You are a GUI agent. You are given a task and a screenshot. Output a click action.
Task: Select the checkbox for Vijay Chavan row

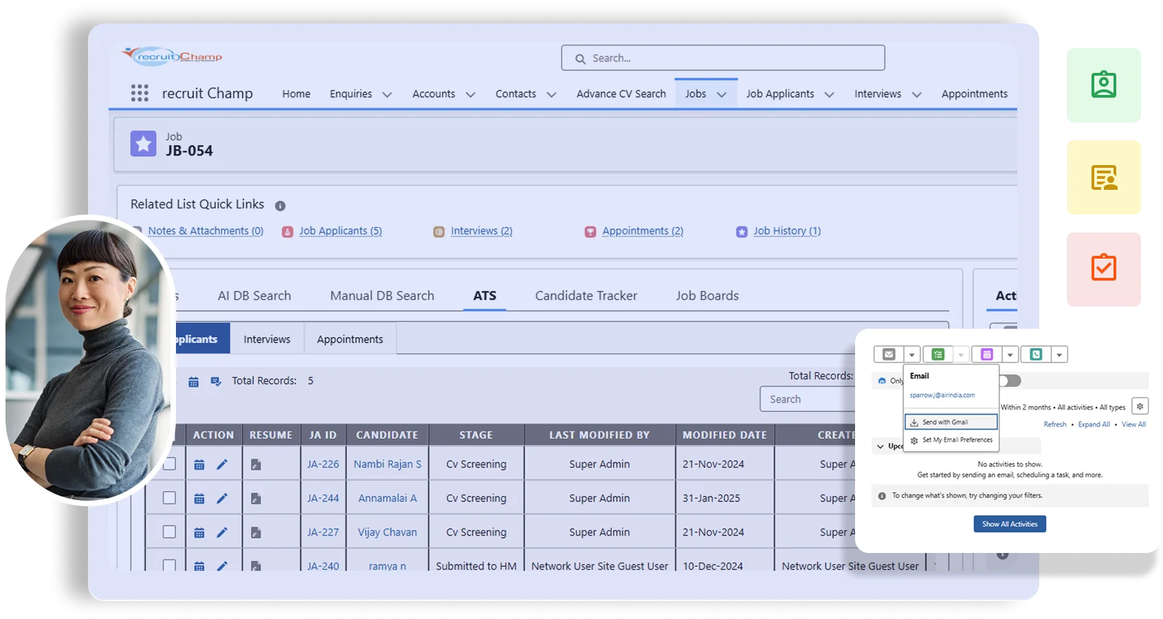(169, 532)
